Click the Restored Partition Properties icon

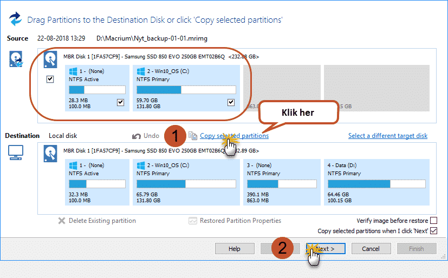point(192,221)
